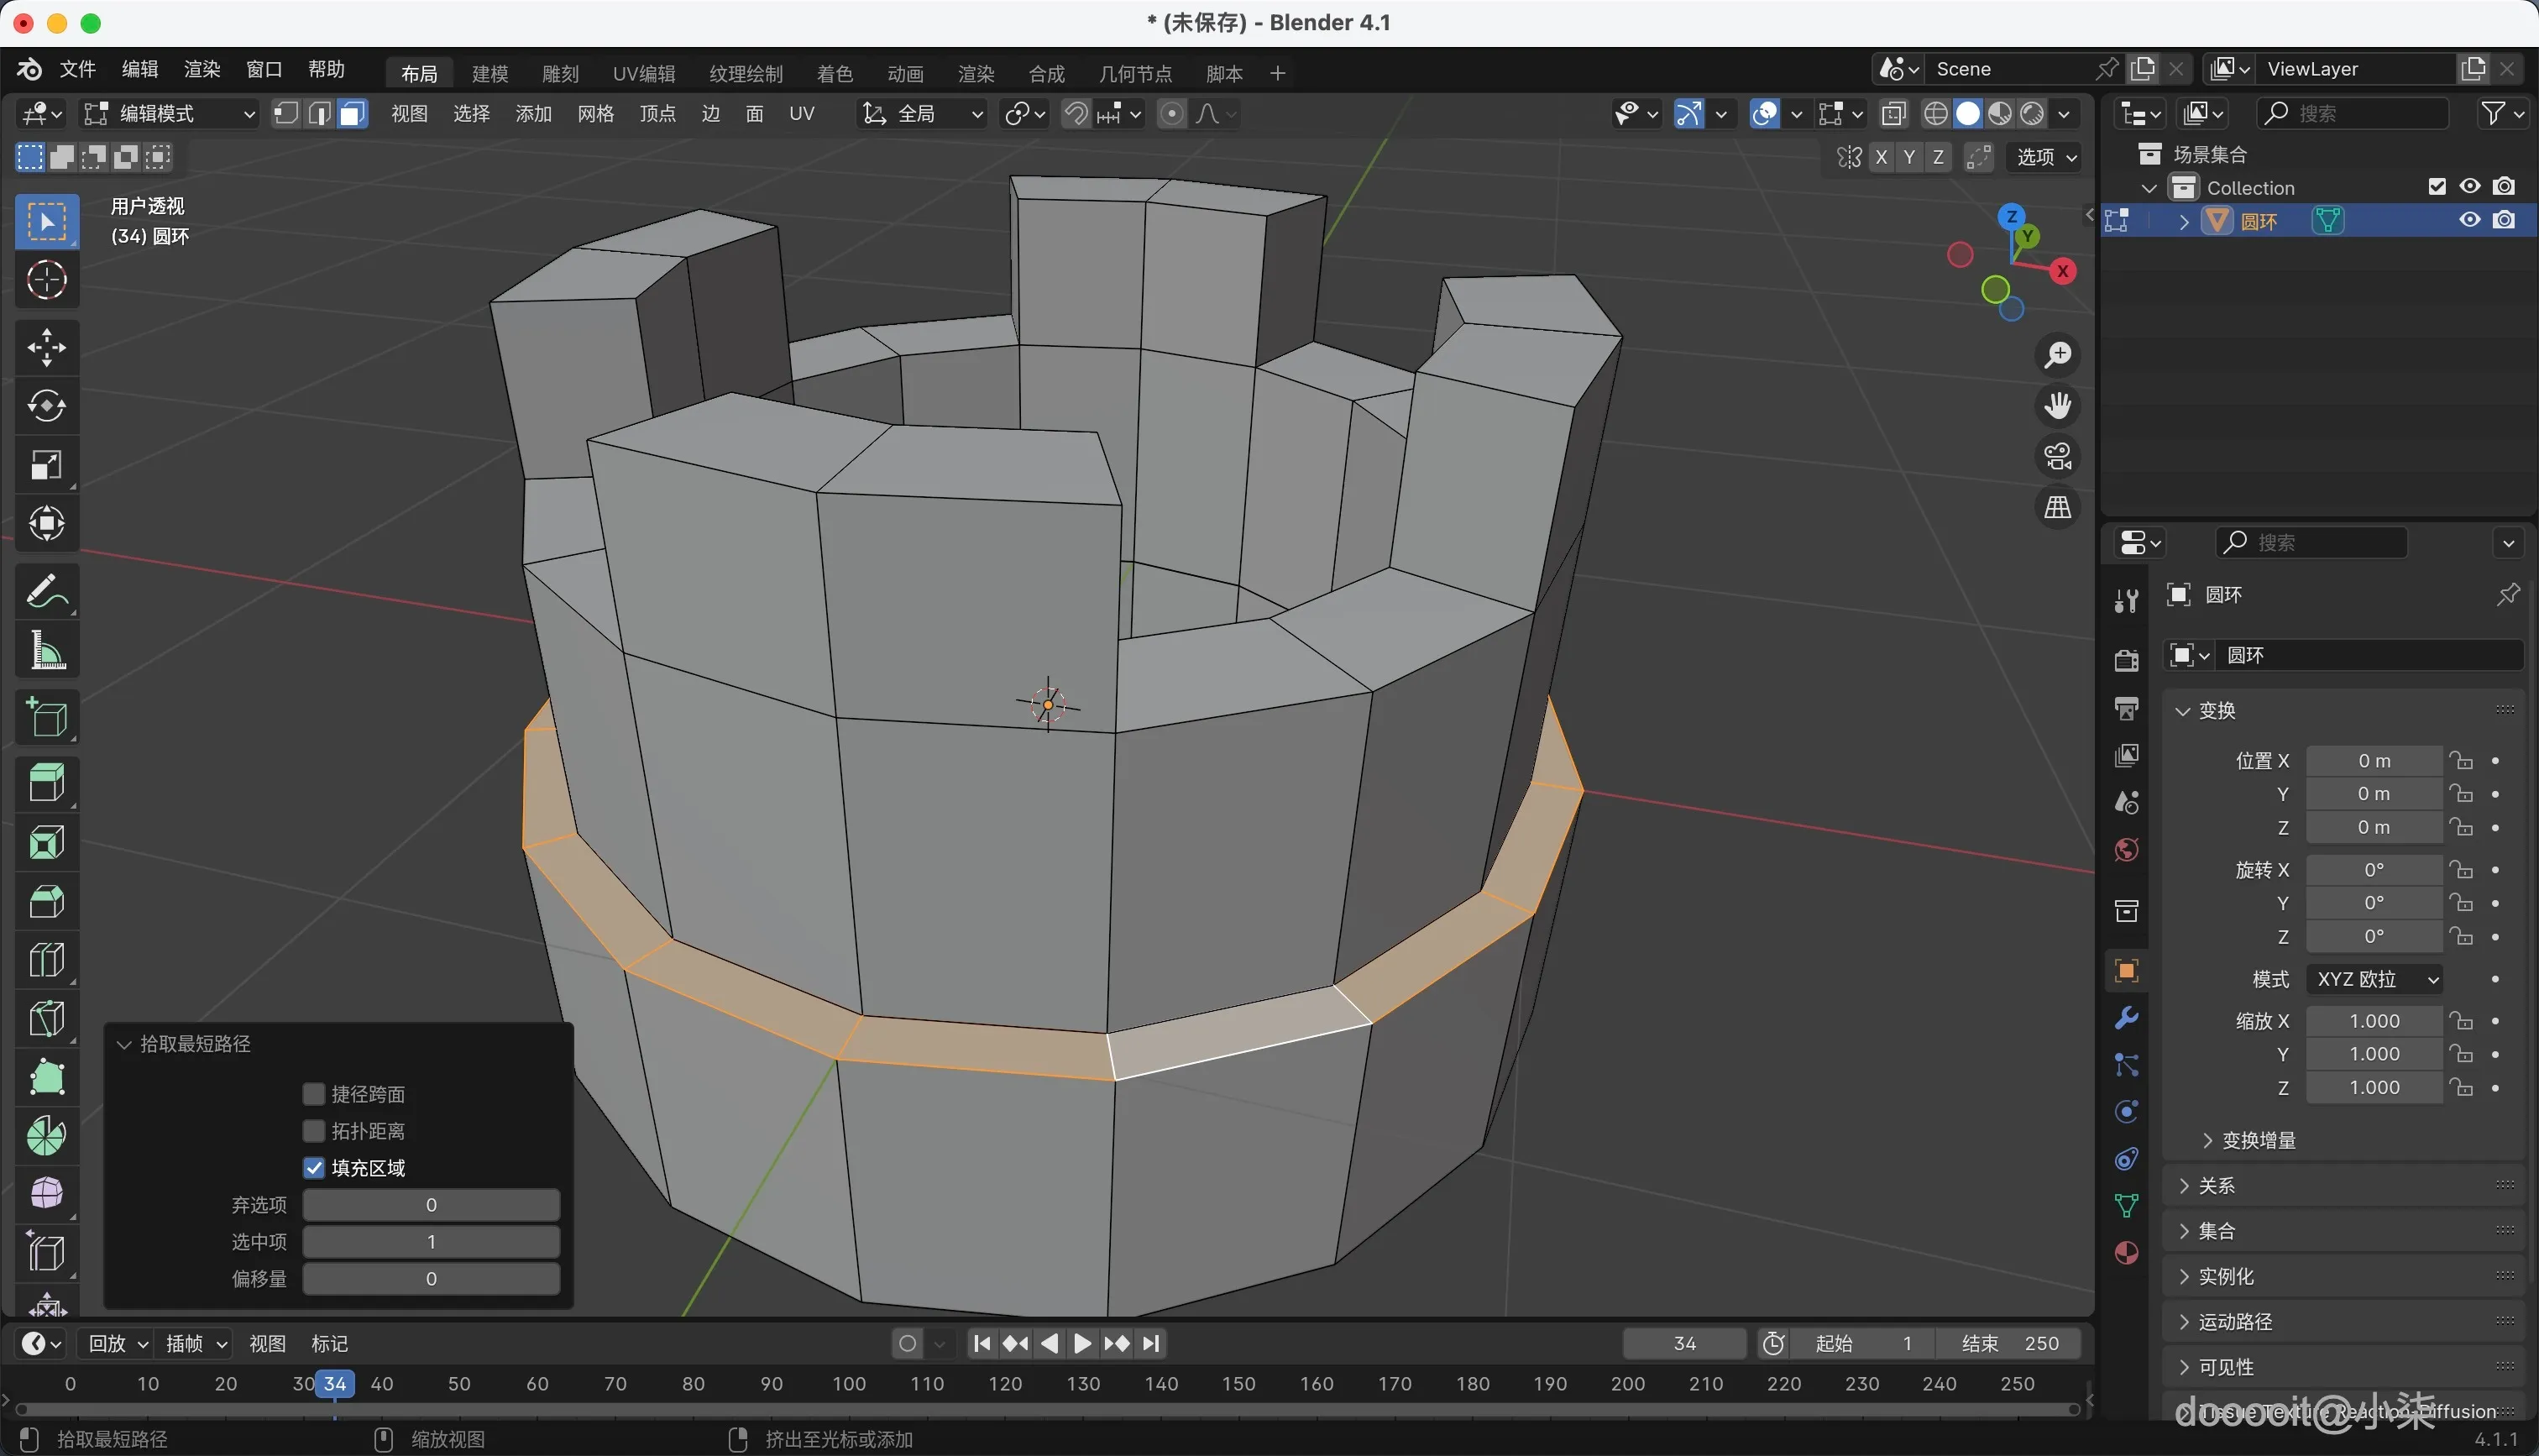Click the 3D cursor tool icon
This screenshot has width=2539, height=1456.
pos(46,280)
